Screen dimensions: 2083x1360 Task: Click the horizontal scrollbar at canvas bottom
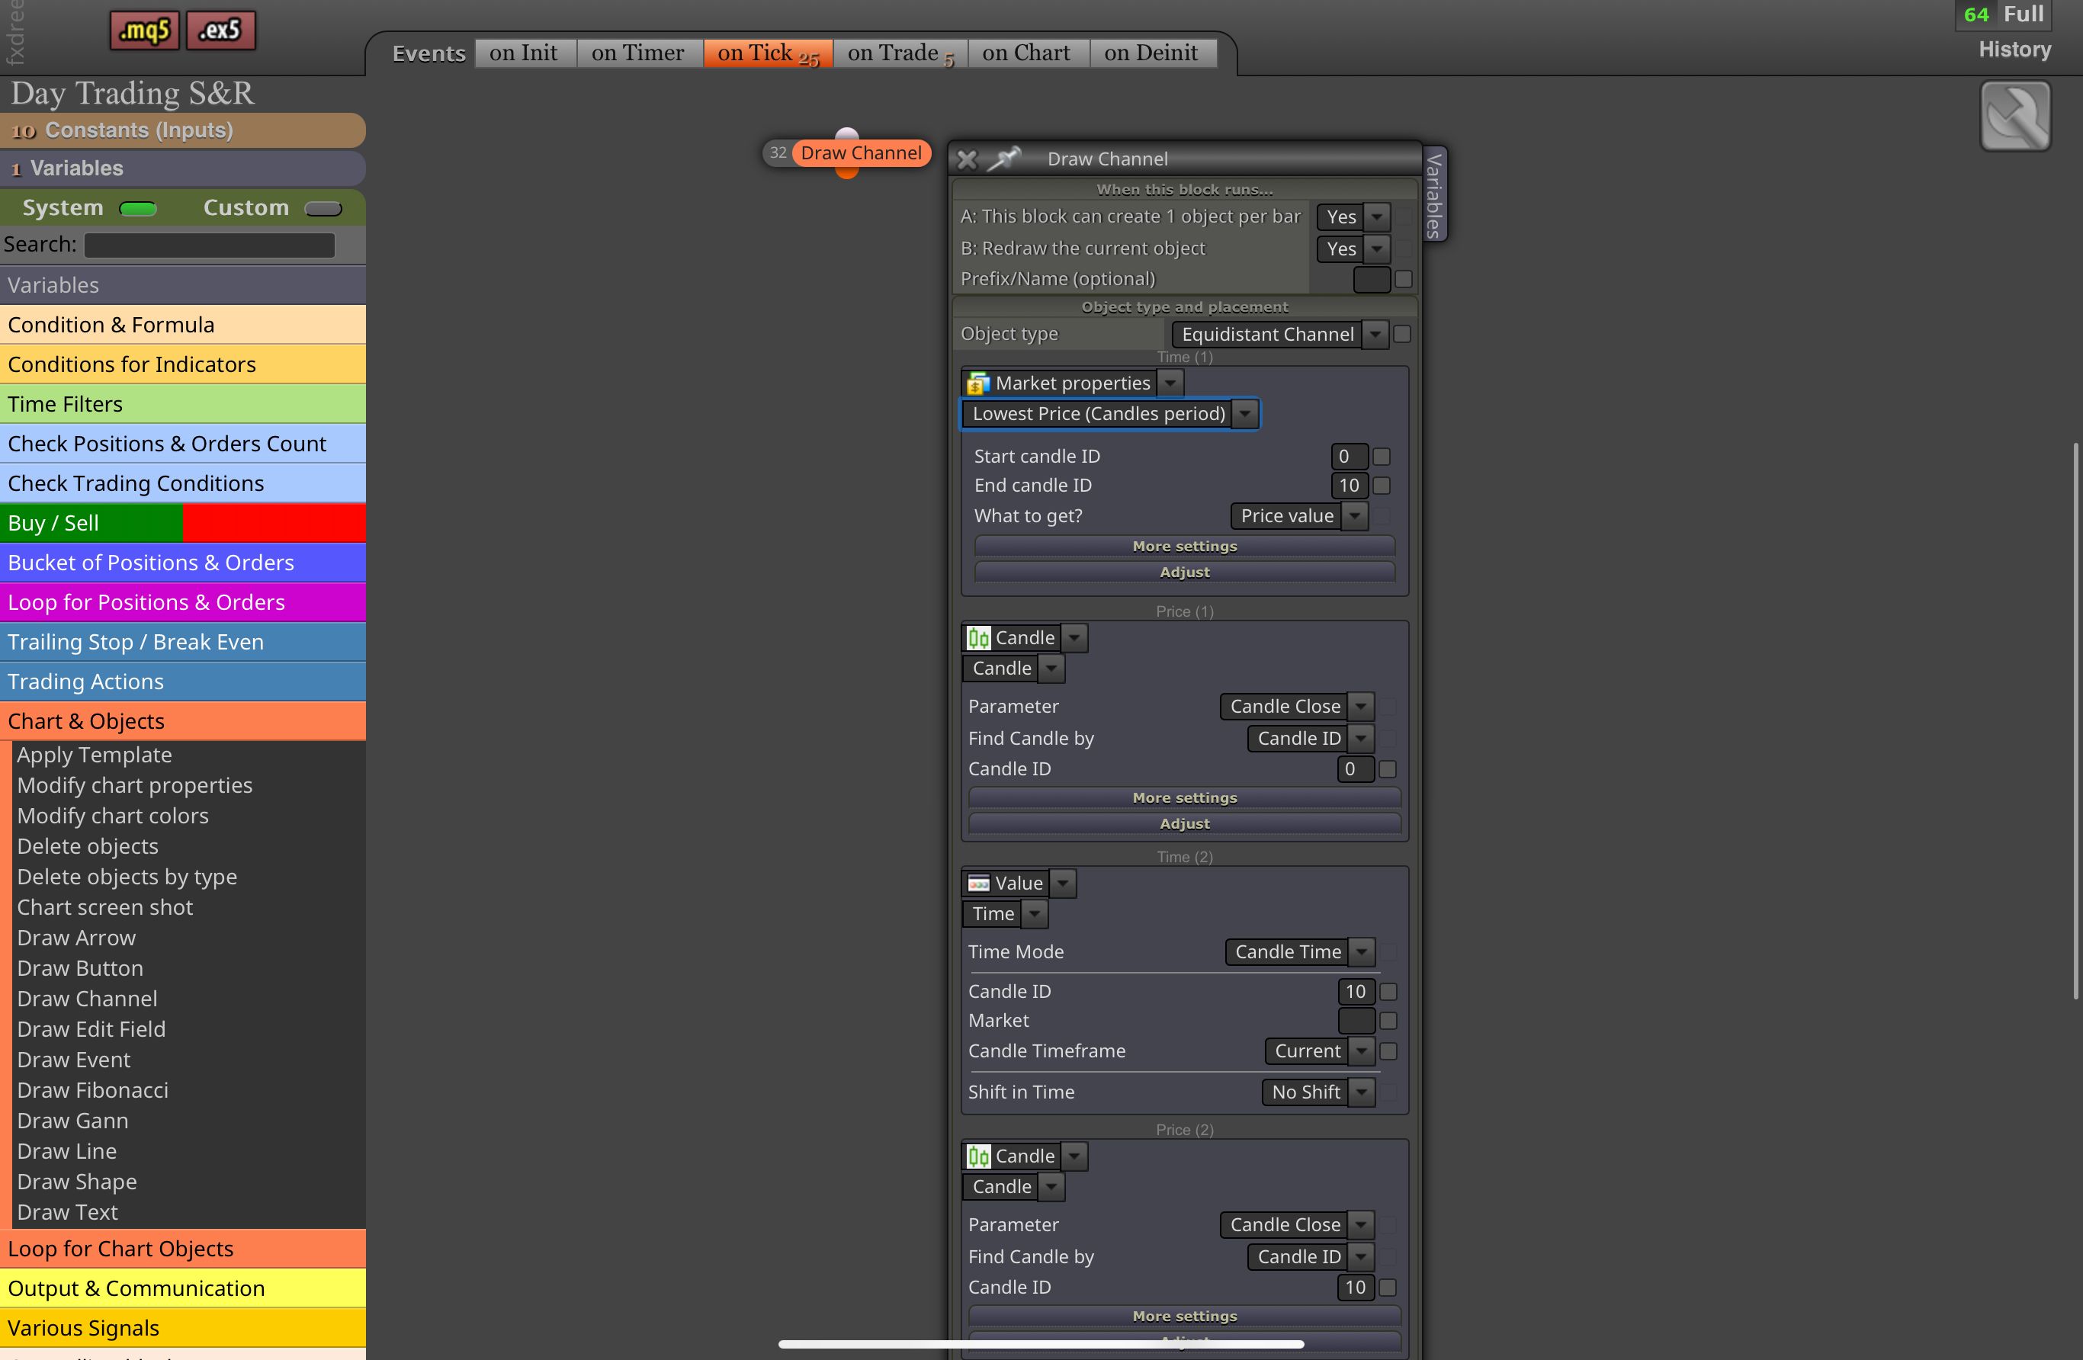pyautogui.click(x=1041, y=1344)
